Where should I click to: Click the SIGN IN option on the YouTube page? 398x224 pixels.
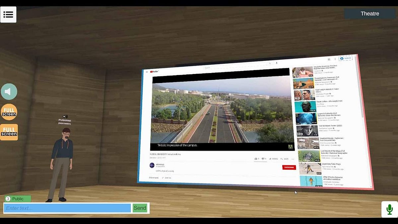coord(346,59)
